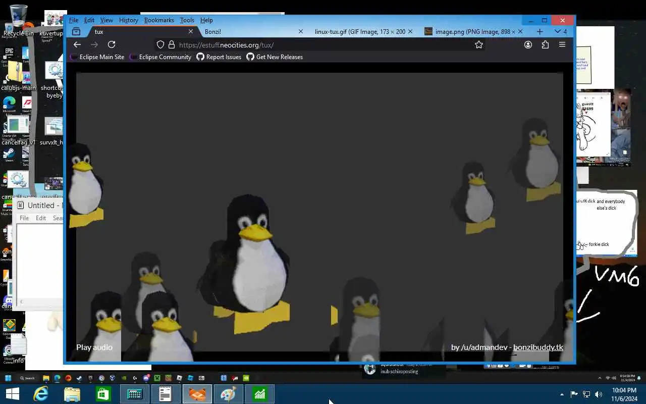Image resolution: width=646 pixels, height=404 pixels.
Task: Open the Firefox Edit menu
Action: 89,20
